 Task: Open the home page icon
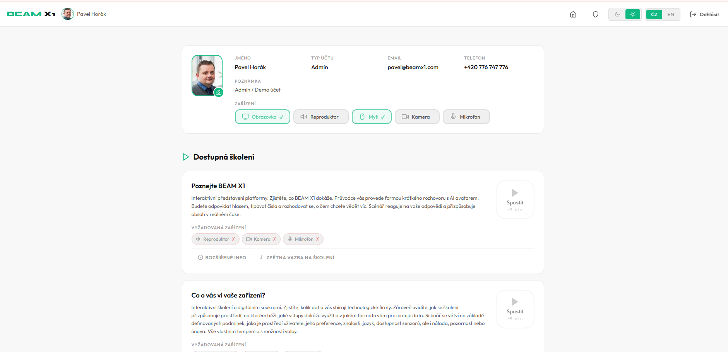(x=573, y=14)
